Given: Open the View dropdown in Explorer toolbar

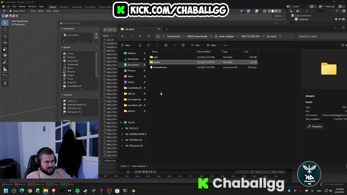Looking at the screenshot, I should tap(213, 45).
